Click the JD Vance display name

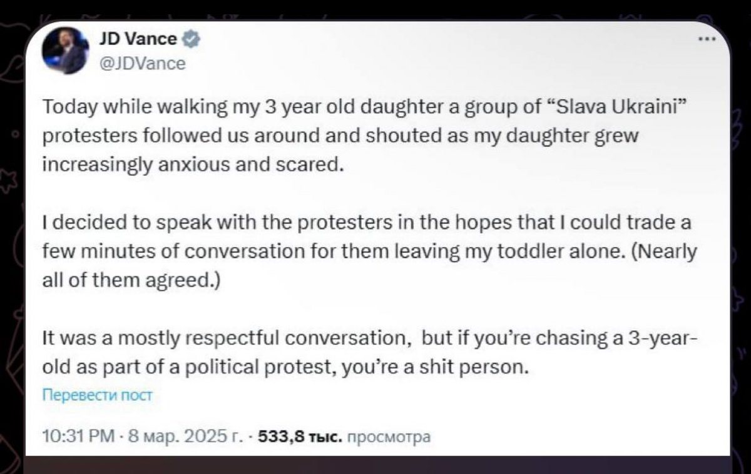click(x=137, y=39)
